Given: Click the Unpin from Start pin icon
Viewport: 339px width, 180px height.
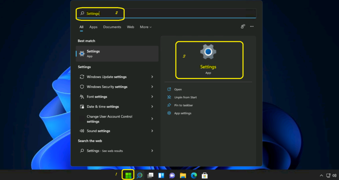Looking at the screenshot, I should point(169,97).
